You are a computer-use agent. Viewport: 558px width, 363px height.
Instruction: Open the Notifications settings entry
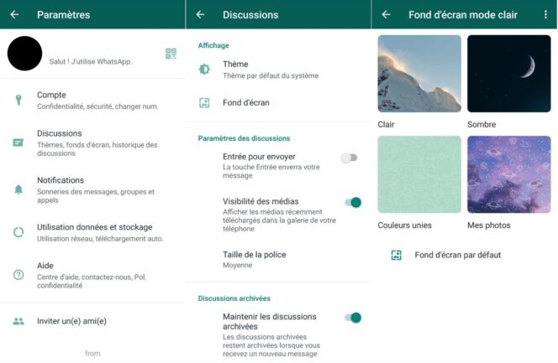pos(92,189)
